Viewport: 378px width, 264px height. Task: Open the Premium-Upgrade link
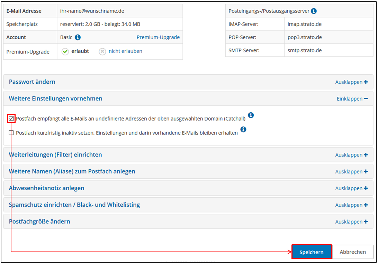158,37
